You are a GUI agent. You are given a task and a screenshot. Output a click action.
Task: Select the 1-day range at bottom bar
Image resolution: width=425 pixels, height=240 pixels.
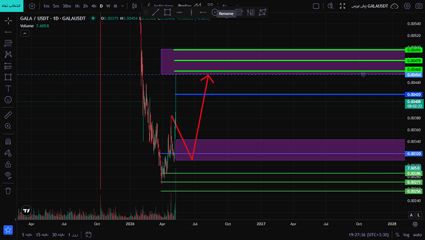pos(73,234)
